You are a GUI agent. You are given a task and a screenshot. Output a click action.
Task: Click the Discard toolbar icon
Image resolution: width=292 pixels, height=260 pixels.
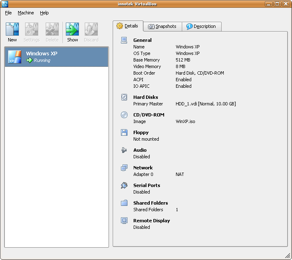91,29
